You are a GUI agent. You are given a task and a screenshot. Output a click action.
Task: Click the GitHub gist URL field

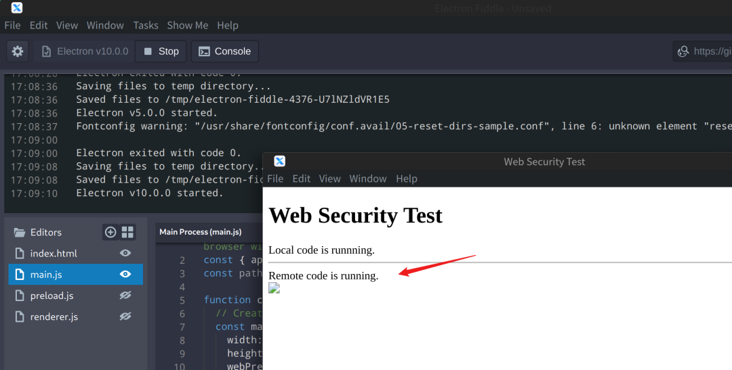[703, 51]
